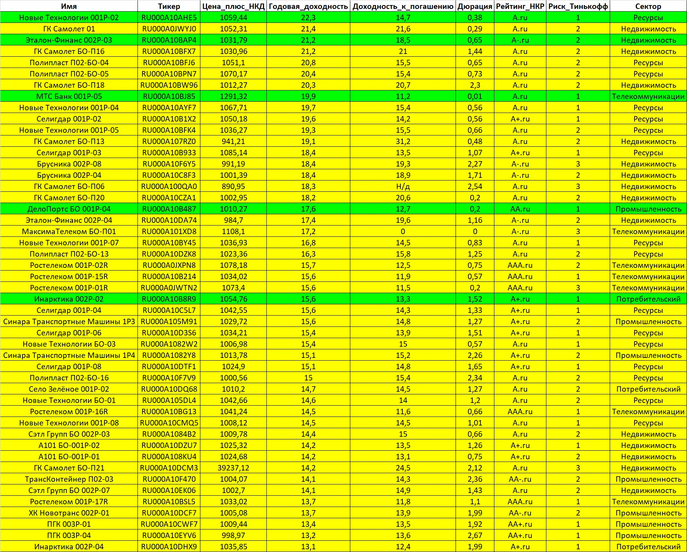Viewport: 687px width, 552px height.
Task: Click the cell "ГК Самолет БО-П20"
Action: [69, 198]
